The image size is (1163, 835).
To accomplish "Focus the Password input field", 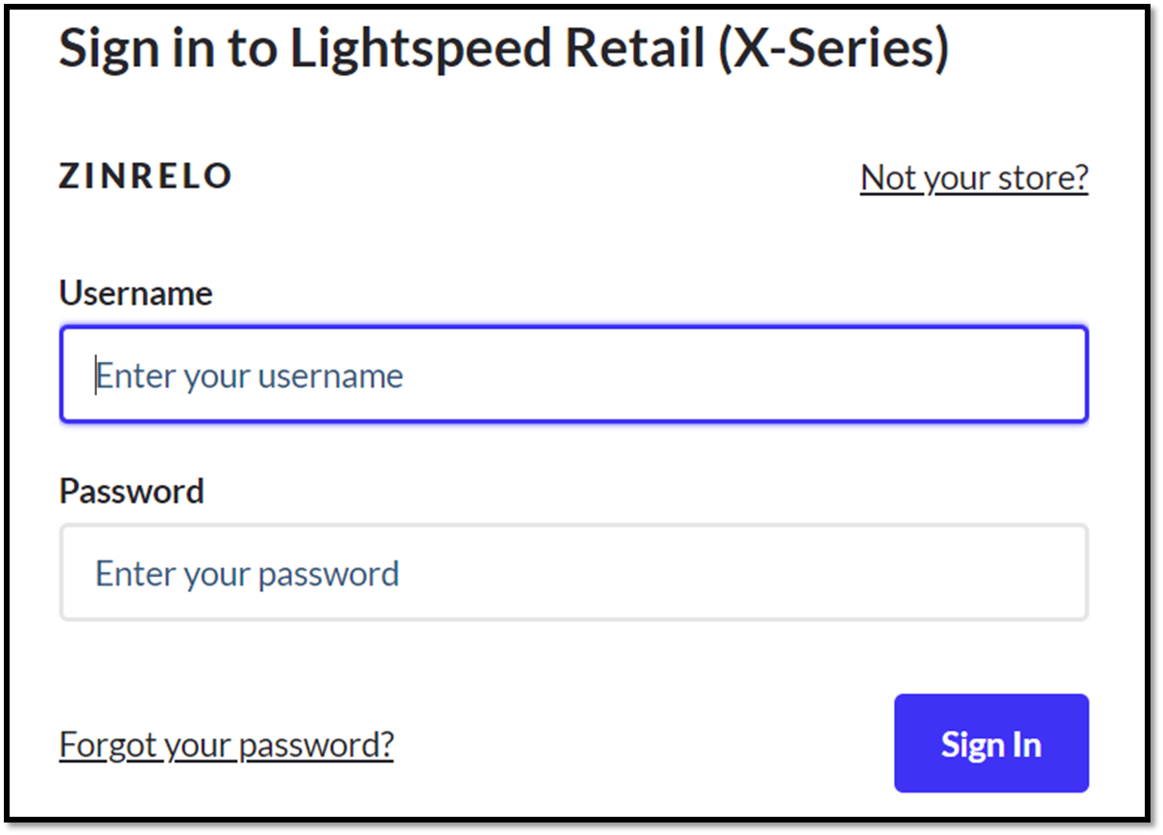I will 573,573.
